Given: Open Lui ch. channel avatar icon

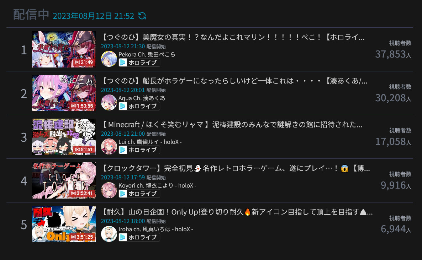Looking at the screenshot, I should point(109,146).
